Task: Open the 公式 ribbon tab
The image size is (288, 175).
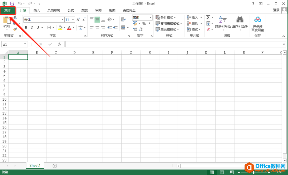Action: (x=71, y=10)
